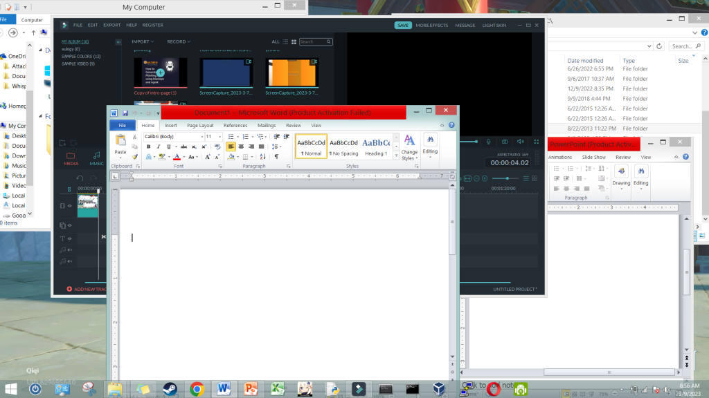Click MORE EFFECTS in the video editor
Screen dimensions: 709x398
tap(432, 26)
